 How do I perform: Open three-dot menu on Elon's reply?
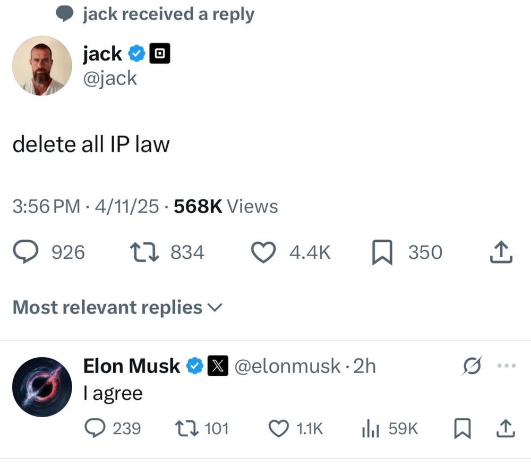point(507,366)
